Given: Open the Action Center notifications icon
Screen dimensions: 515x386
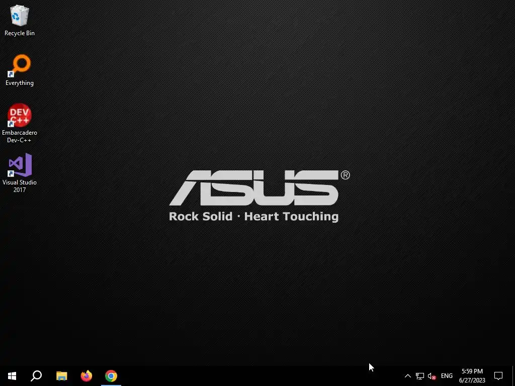Looking at the screenshot, I should [498, 376].
